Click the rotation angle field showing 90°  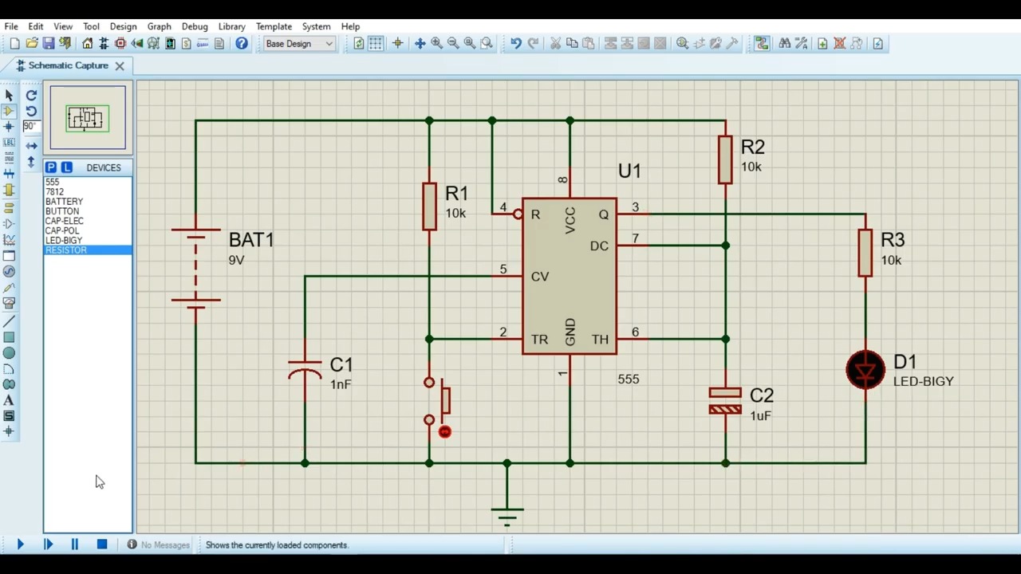tap(30, 127)
